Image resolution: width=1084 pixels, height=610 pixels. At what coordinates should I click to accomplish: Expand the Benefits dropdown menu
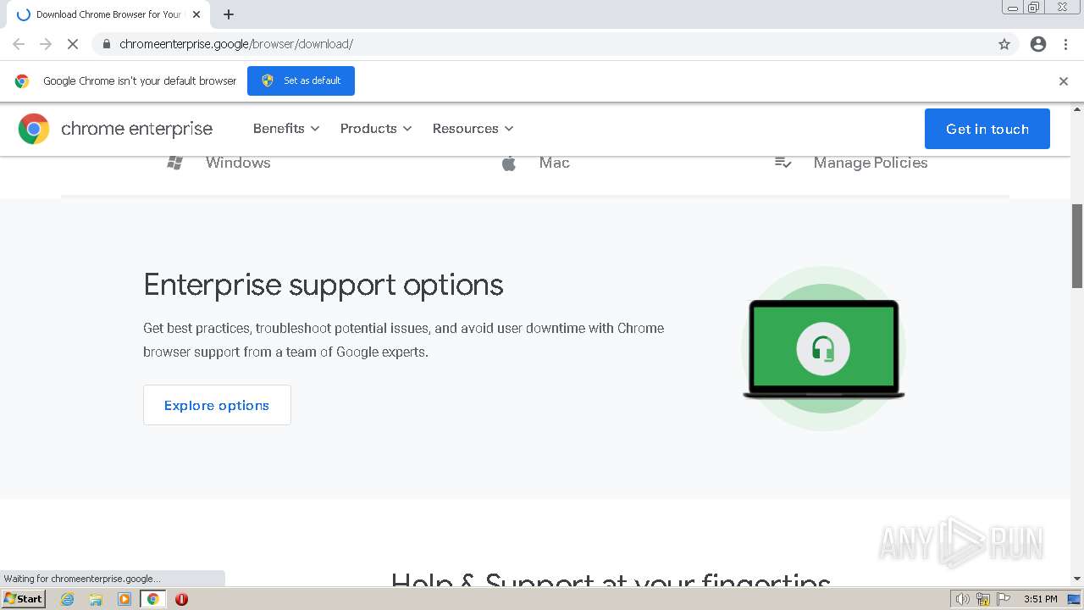(x=286, y=129)
